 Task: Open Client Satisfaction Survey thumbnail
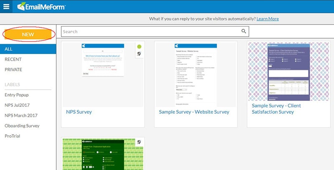point(288,71)
